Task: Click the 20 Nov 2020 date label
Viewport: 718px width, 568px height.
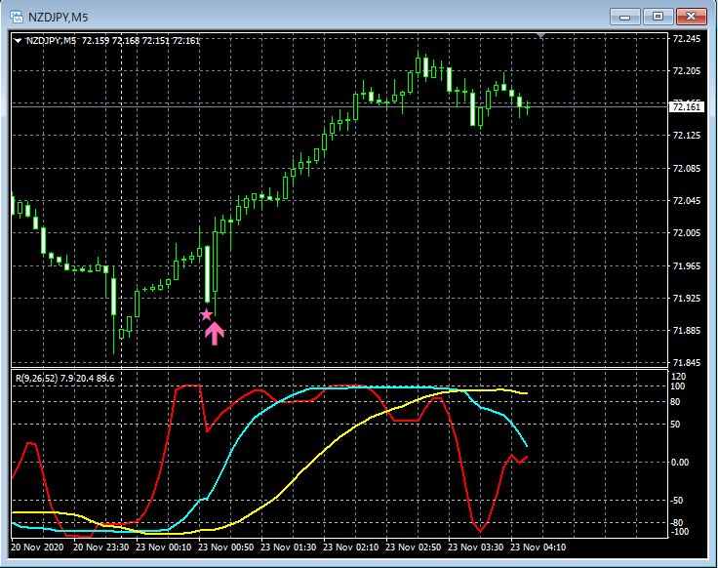Action: 40,548
